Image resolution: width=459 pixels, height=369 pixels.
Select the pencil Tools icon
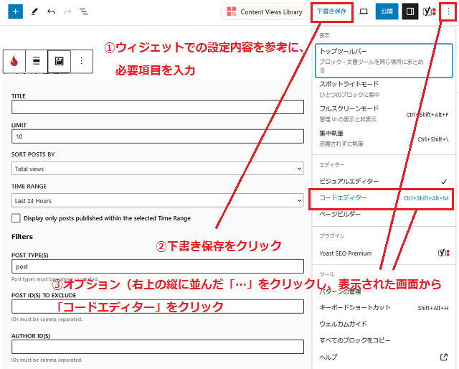(34, 11)
